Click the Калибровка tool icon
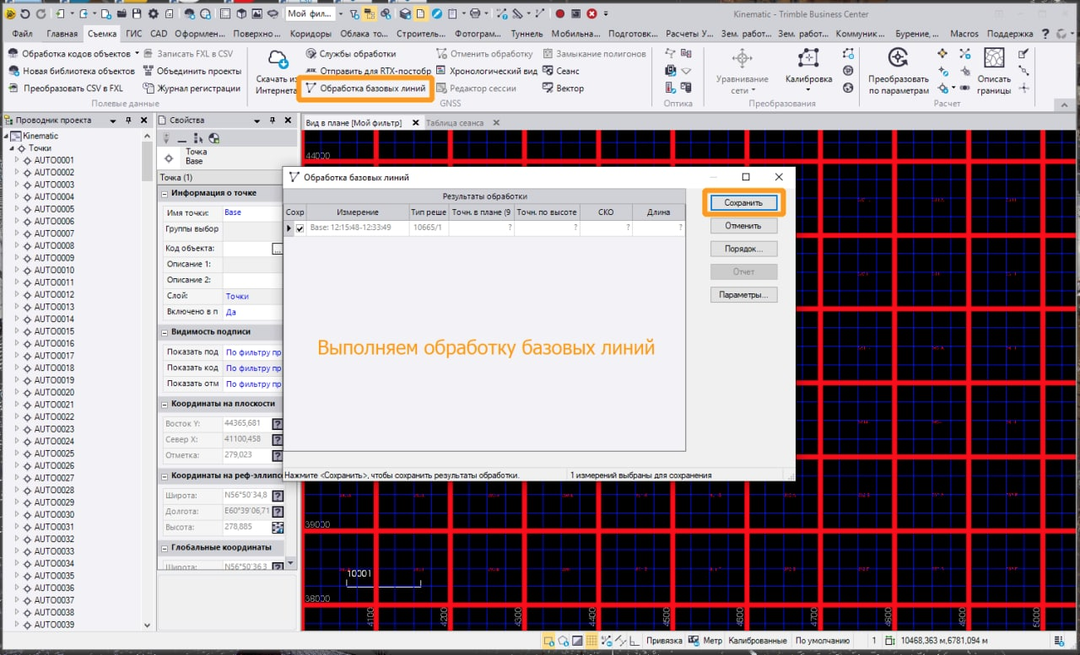Image resolution: width=1080 pixels, height=655 pixels. click(807, 58)
